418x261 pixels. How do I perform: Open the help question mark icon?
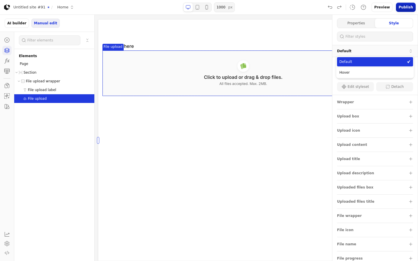pyautogui.click(x=363, y=7)
